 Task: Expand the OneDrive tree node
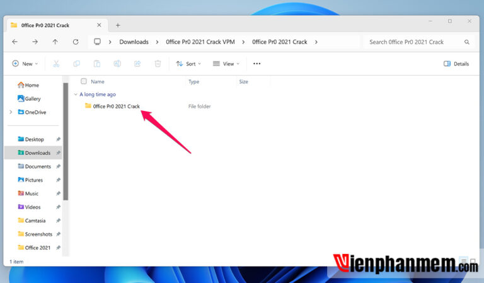(11, 112)
